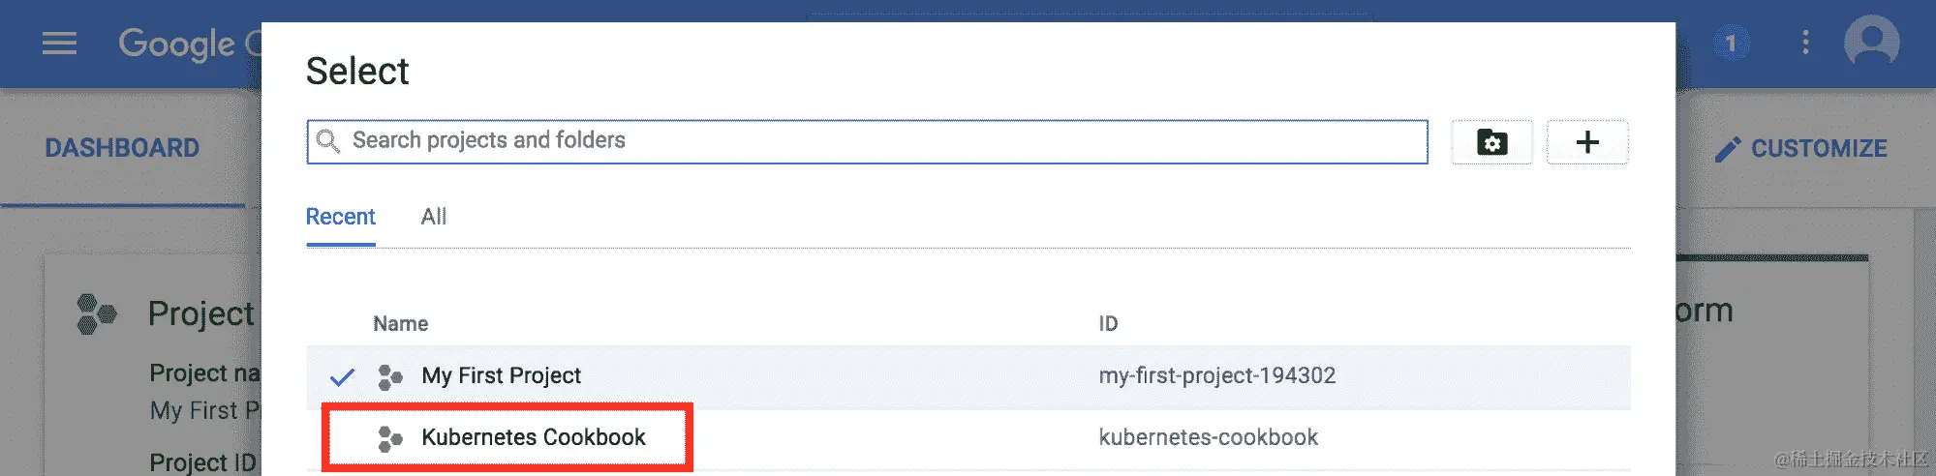Image resolution: width=1936 pixels, height=476 pixels.
Task: Switch to the All tab
Action: coord(434,217)
